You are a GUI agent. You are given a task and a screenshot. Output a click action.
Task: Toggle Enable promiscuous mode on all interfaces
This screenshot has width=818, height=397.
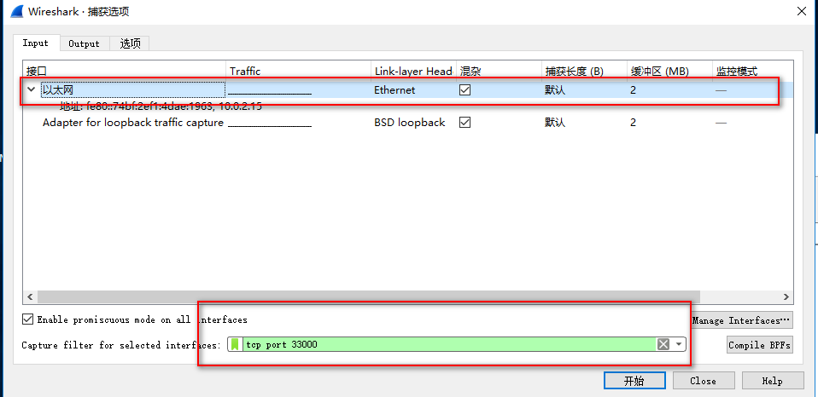pyautogui.click(x=27, y=319)
